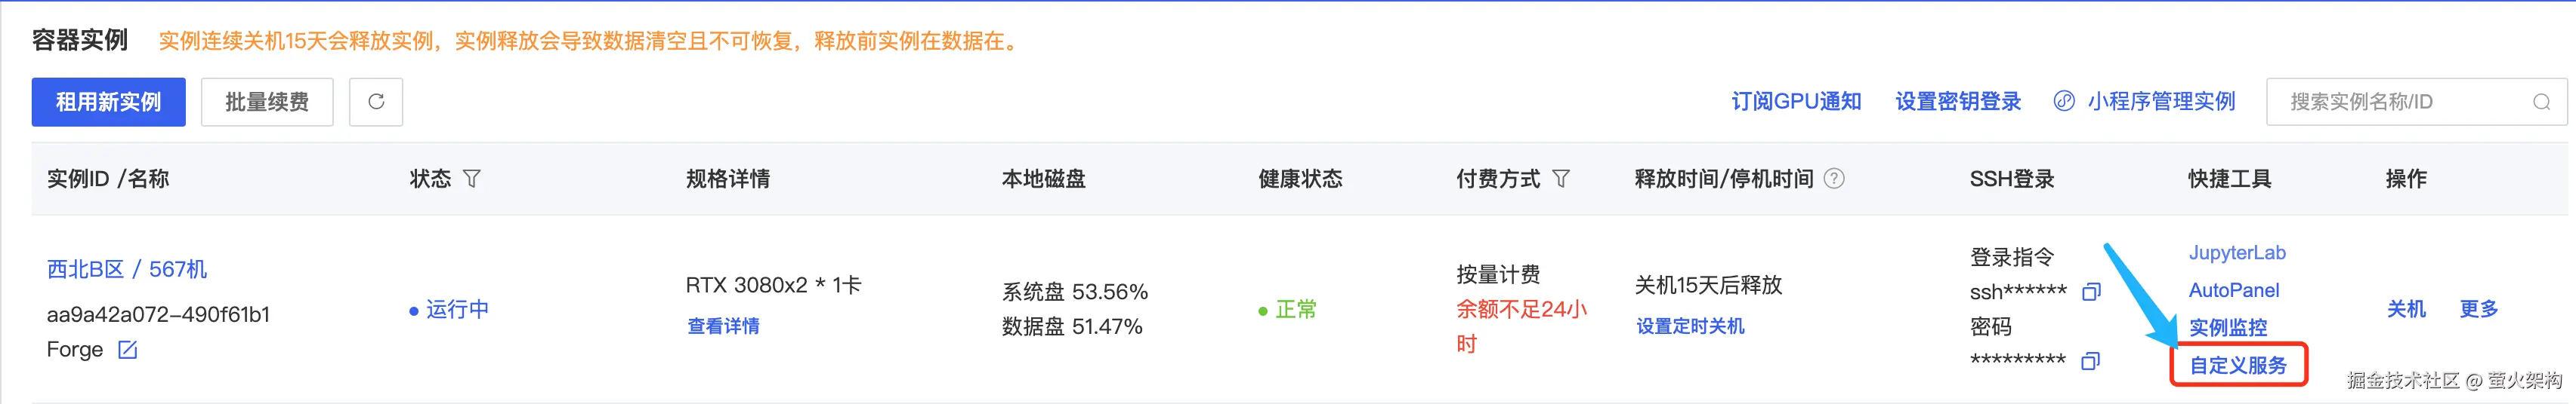2576x404 pixels.
Task: Click the help icon next to 释放时间/停机时间
Action: click(1834, 179)
